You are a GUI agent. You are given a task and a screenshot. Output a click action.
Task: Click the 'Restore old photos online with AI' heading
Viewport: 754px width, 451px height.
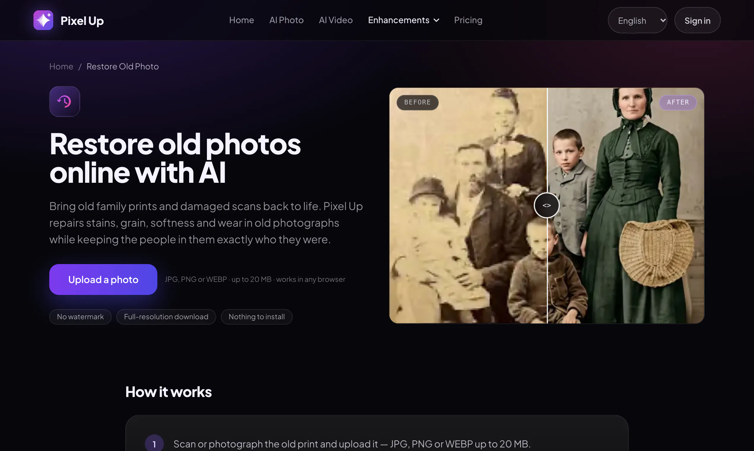(175, 158)
